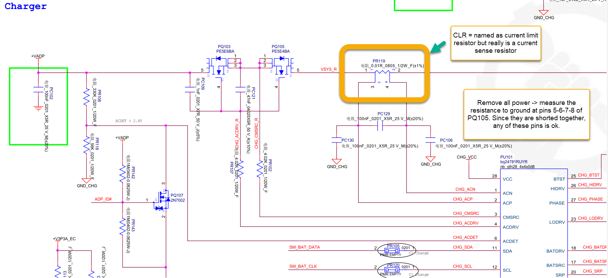Select the PR119 current sense resistor
The height and width of the screenshot is (278, 608).
[x=382, y=72]
